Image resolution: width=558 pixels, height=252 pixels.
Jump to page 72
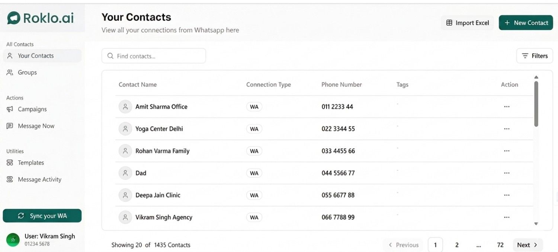(x=500, y=245)
